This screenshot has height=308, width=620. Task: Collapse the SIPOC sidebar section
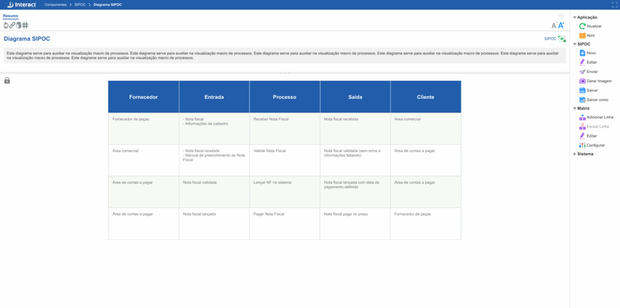[x=575, y=44]
